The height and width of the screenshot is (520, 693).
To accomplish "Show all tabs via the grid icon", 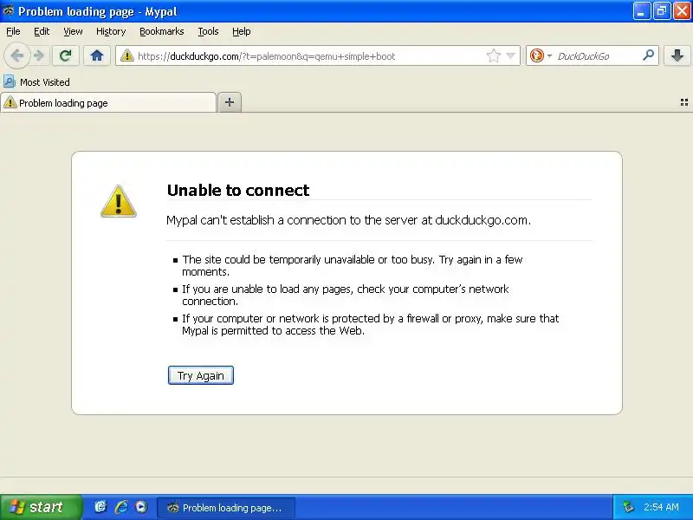I will point(684,102).
